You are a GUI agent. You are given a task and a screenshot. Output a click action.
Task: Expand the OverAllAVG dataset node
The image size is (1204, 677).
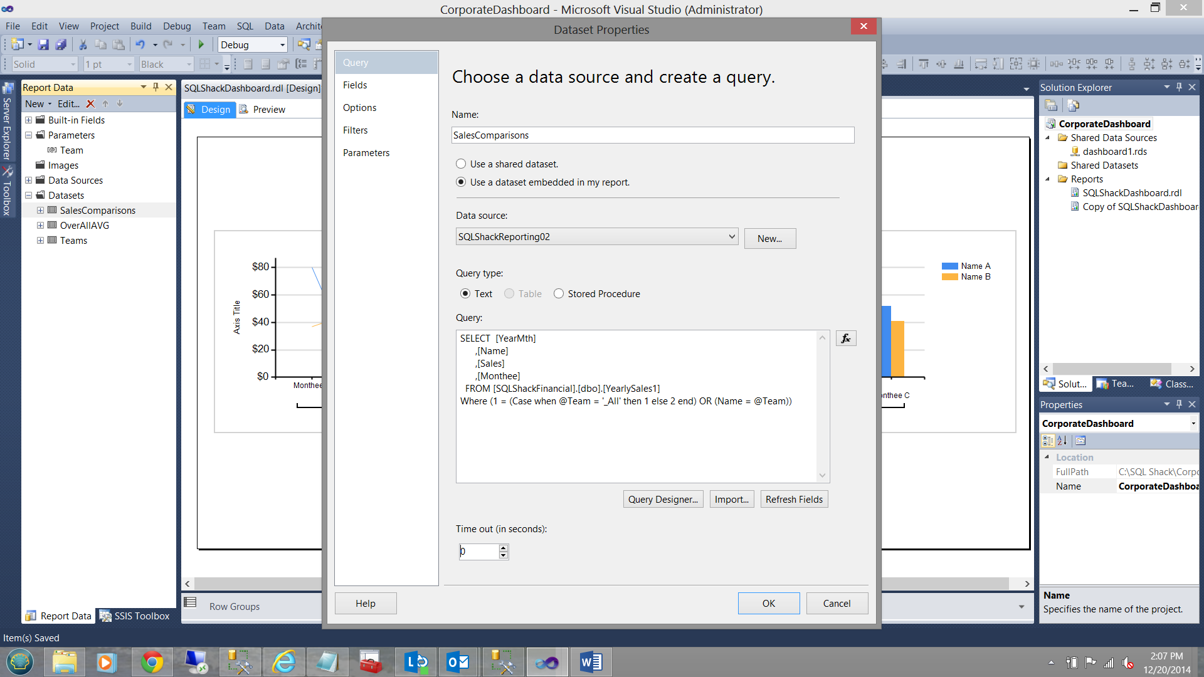tap(40, 226)
